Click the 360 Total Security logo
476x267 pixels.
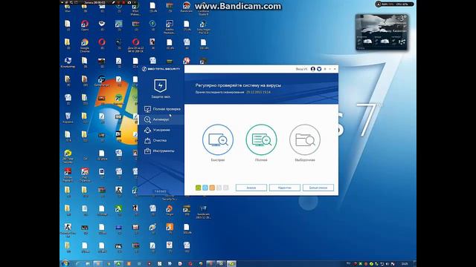tap(161, 69)
